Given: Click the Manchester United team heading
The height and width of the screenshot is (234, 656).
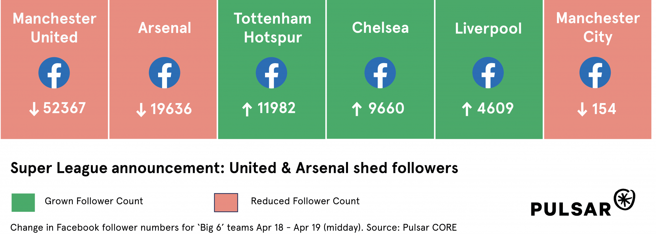Looking at the screenshot, I should point(54,28).
